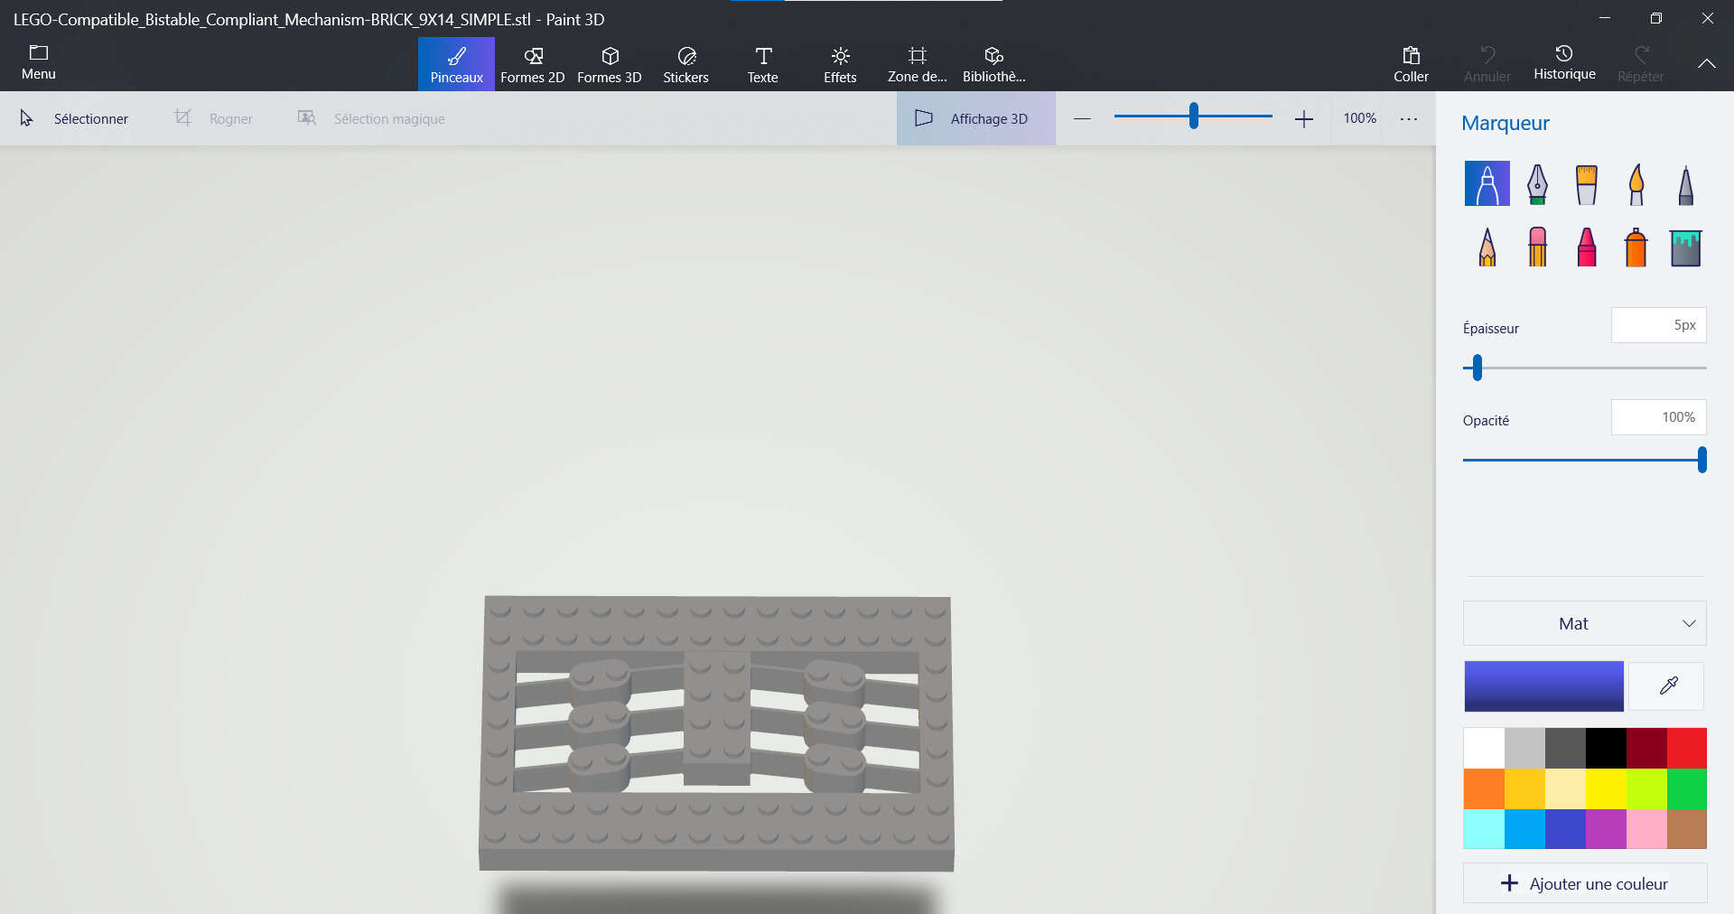Pick the pale cyan color swatch
This screenshot has width=1734, height=914.
pyautogui.click(x=1484, y=829)
